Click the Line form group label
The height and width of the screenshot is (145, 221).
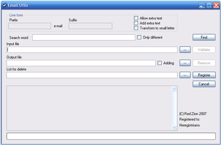(x=16, y=15)
